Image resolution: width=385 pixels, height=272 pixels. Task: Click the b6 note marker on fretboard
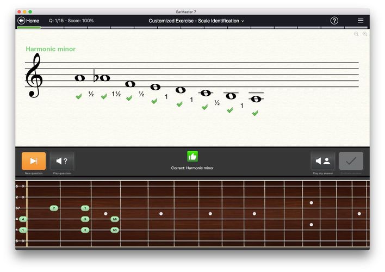click(x=115, y=219)
